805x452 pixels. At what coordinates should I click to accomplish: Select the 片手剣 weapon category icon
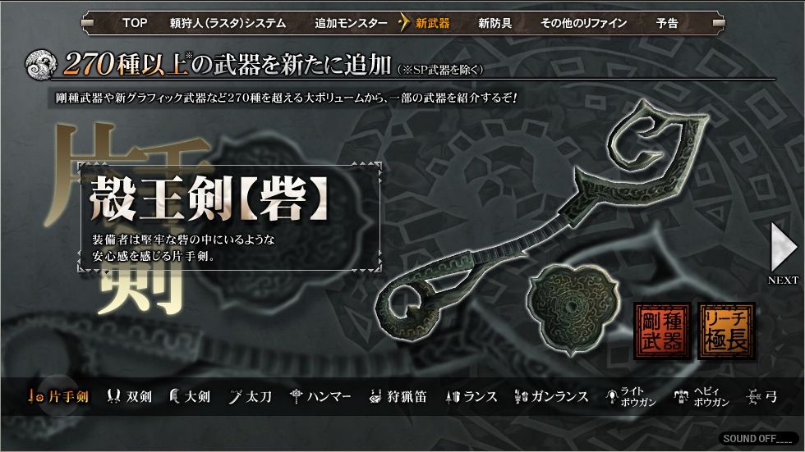(58, 396)
